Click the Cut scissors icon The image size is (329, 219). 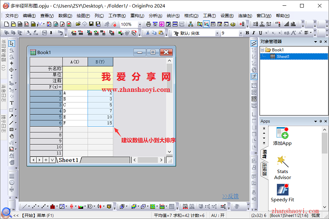coord(148,33)
